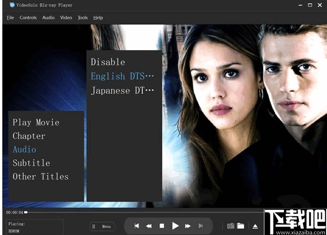Select Play Movie in disc menu
Image resolution: width=327 pixels, height=235 pixels.
point(36,123)
